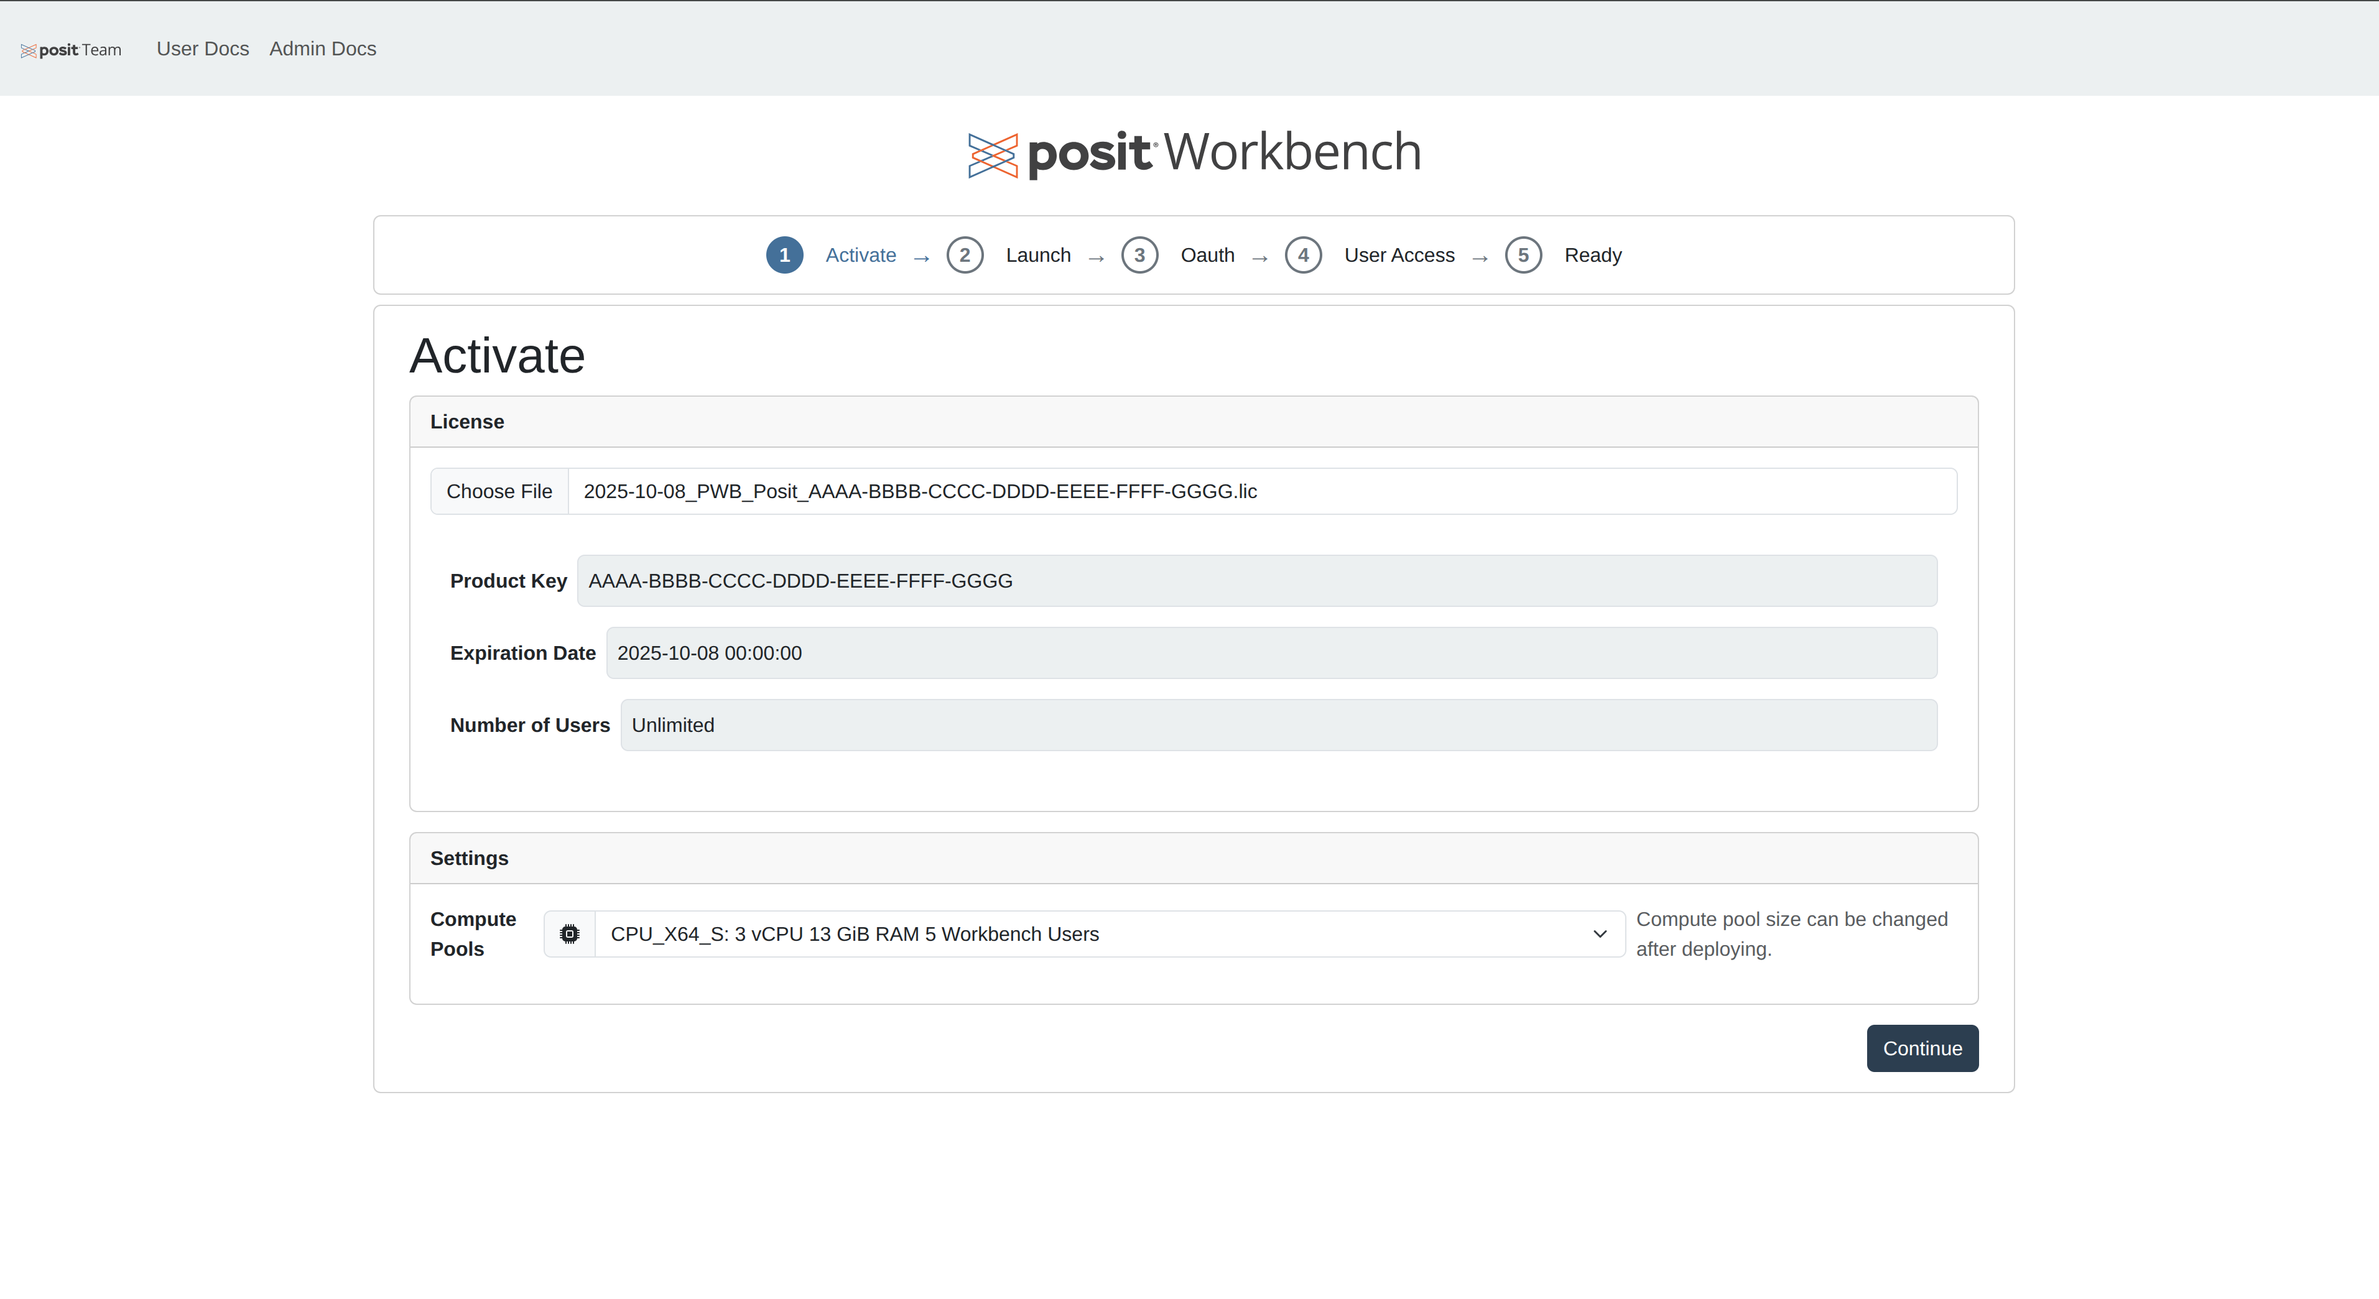The width and height of the screenshot is (2379, 1299).
Task: Select step 5 circle icon
Action: coord(1523,256)
